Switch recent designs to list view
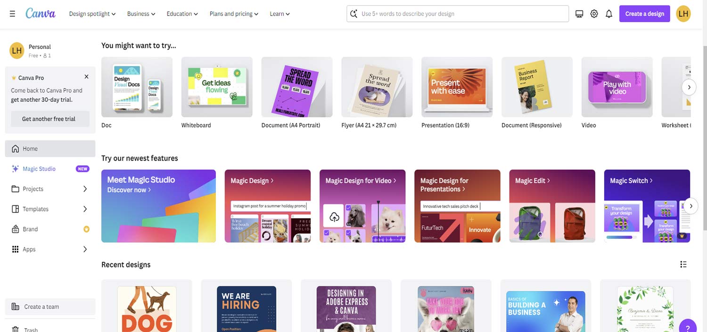Viewport: 707px width, 332px height. (x=683, y=265)
